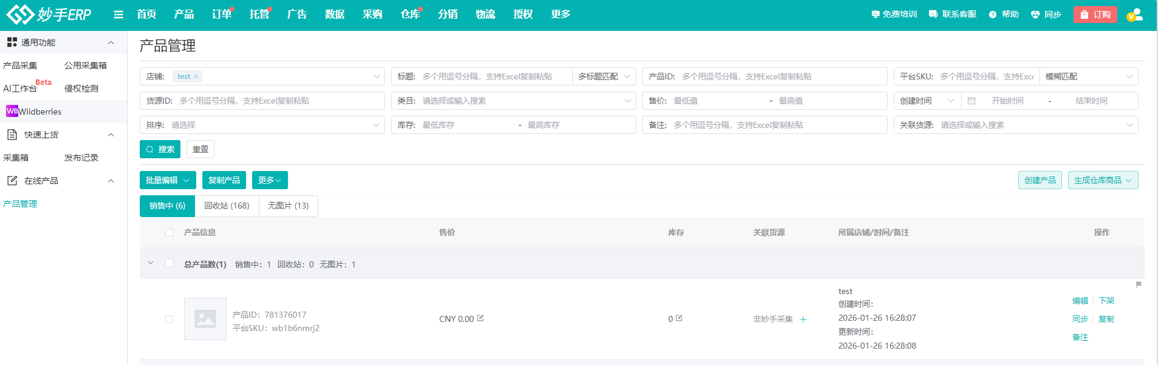
Task: Click the 搜索 search button
Action: 160,149
